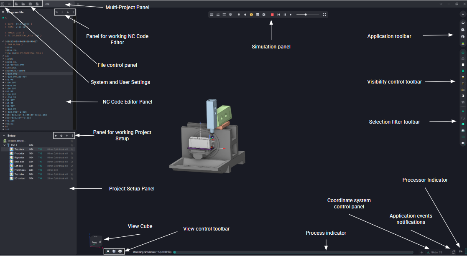
Task: Pause the machining simulation
Action: point(285,15)
